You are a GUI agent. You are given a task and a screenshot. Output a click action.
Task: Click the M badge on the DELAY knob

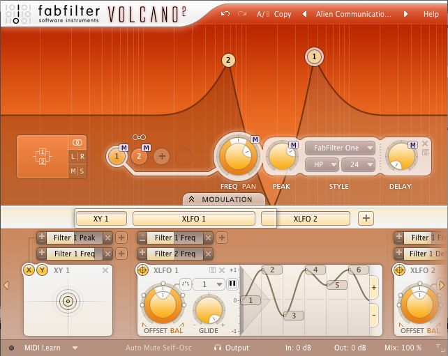413,145
